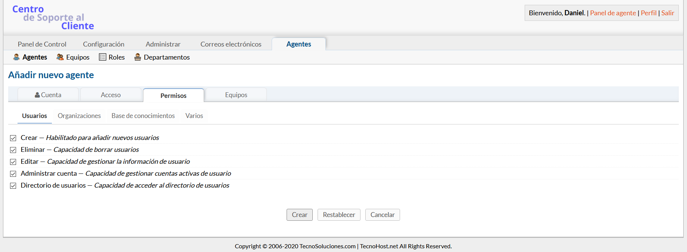Uncheck the Crear users permission checkbox
The height and width of the screenshot is (252, 687).
click(13, 138)
